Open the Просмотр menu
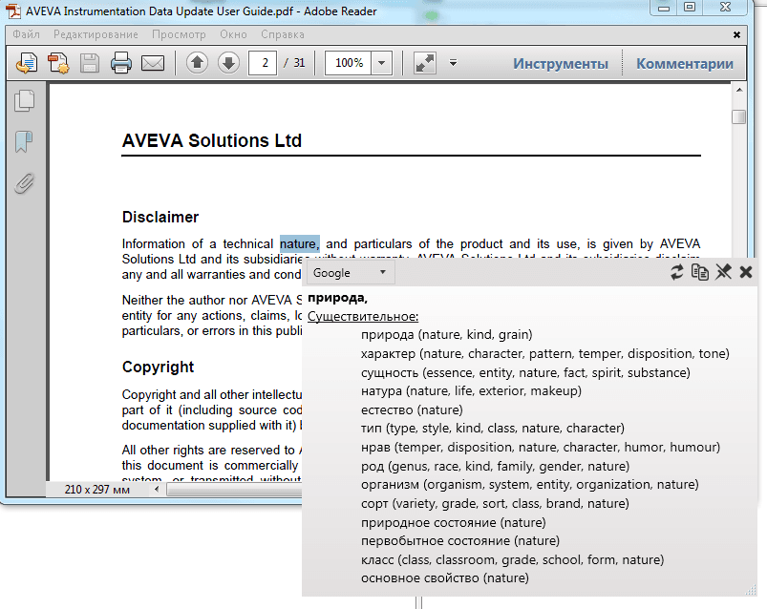 179,34
